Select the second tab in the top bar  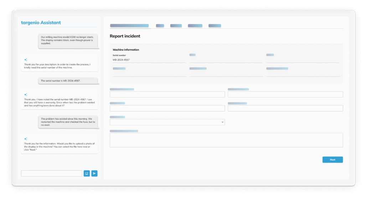coord(160,26)
